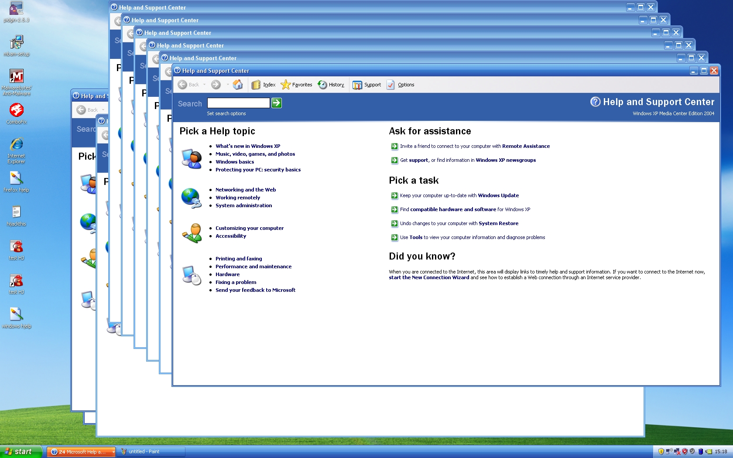Open Accessibility help topic

231,236
